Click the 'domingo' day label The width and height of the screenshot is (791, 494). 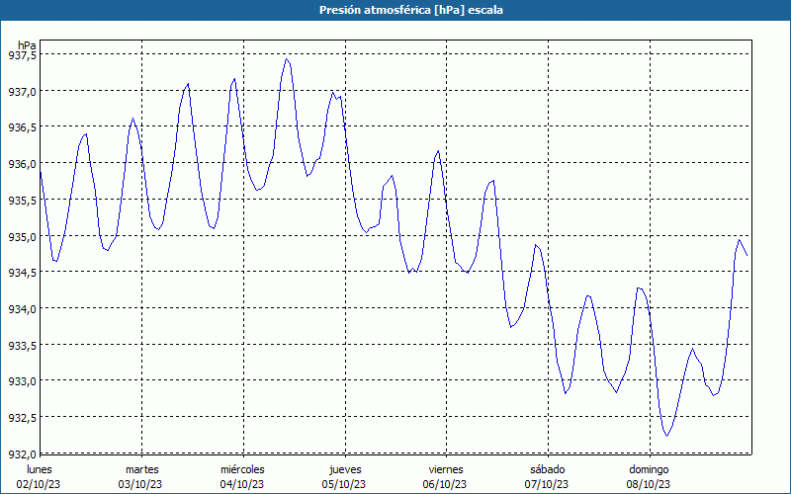649,469
